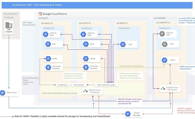Click the /hana/data disk icon in us-west1-a
This screenshot has height=119, width=195.
[x=48, y=67]
